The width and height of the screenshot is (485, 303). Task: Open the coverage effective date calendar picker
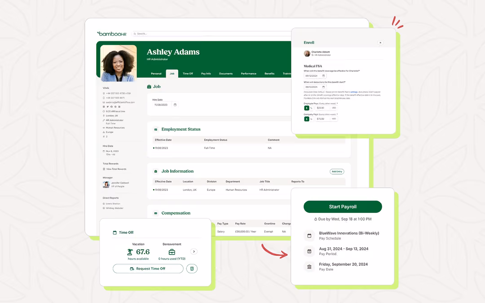tap(323, 76)
